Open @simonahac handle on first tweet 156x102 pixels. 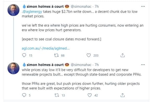pyautogui.click(x=81, y=6)
